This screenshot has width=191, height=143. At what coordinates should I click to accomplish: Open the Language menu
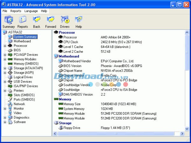pos(31,11)
